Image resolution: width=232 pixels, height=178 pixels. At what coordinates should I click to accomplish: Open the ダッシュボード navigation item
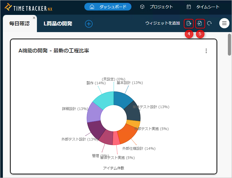(108, 7)
